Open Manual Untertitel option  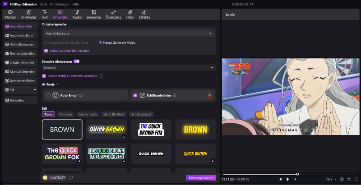tap(21, 72)
